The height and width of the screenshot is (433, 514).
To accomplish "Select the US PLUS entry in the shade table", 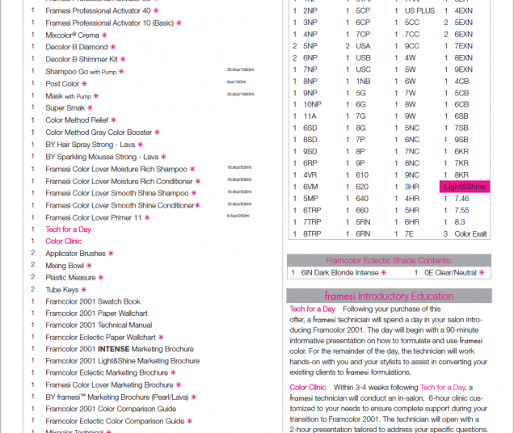I will pyautogui.click(x=419, y=11).
